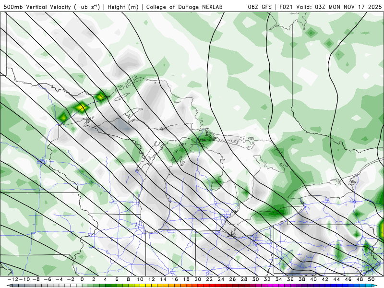
Task: Select the "32" color bar label
Action: [267, 279]
